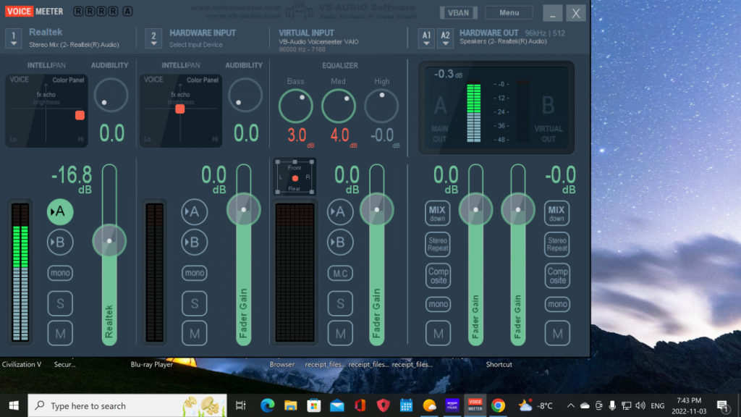Click the VOICEMEETER logo in the title bar

(34, 12)
